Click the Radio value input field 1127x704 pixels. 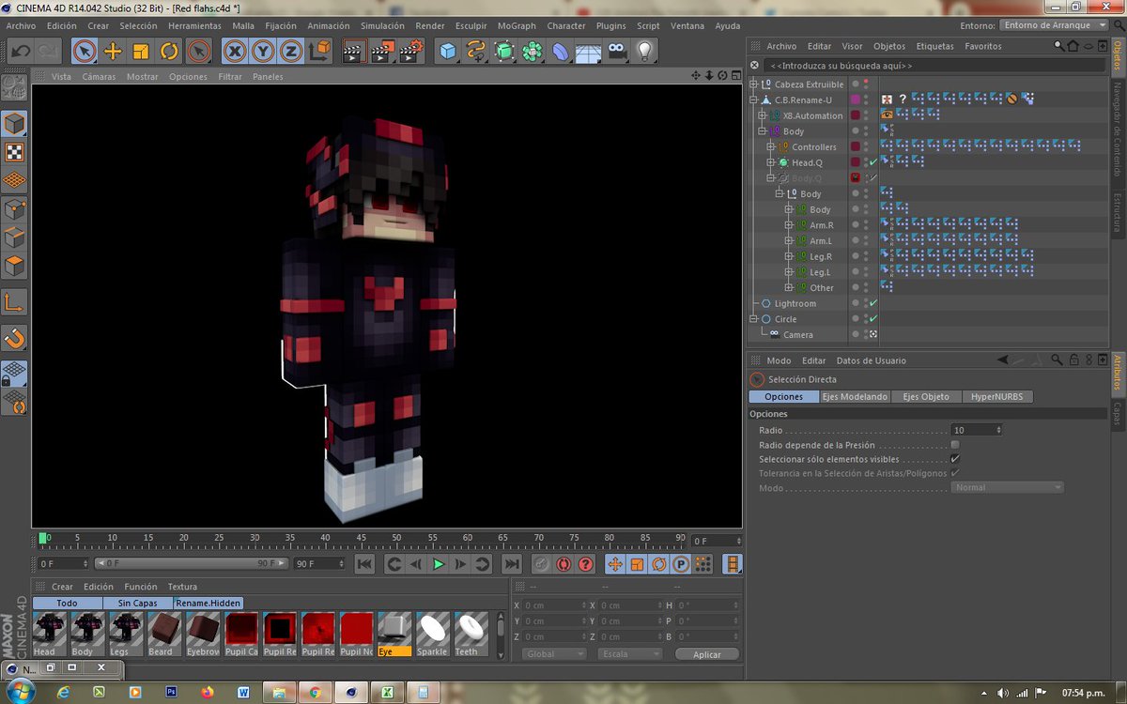(x=973, y=430)
